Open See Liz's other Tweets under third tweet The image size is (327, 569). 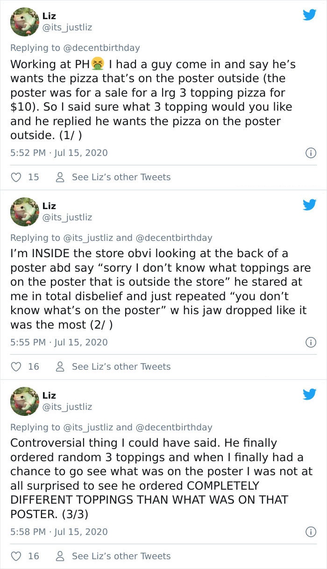point(114,556)
